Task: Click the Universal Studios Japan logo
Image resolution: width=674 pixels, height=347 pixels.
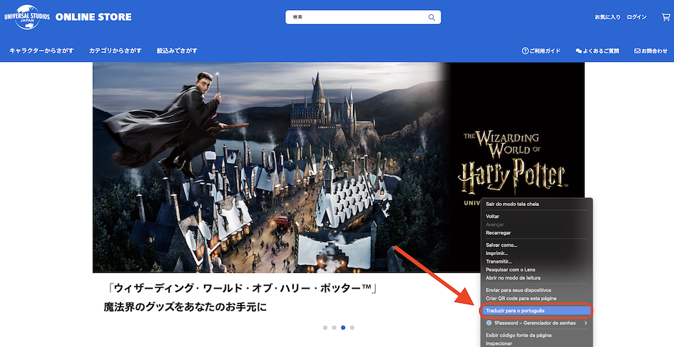Action: [27, 17]
